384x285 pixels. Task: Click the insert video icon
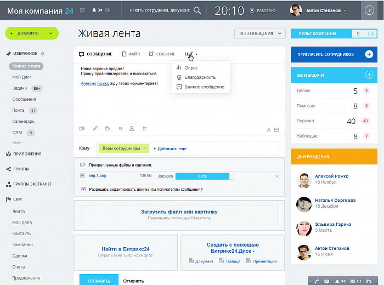pyautogui.click(x=106, y=129)
